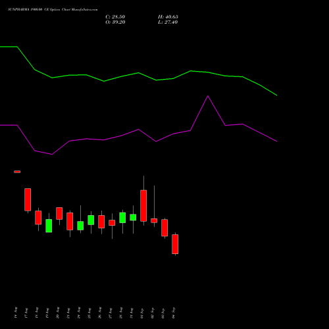The width and height of the screenshot is (329, 329).
Task: Select the open value O: 39.20
Action: coord(115,22)
